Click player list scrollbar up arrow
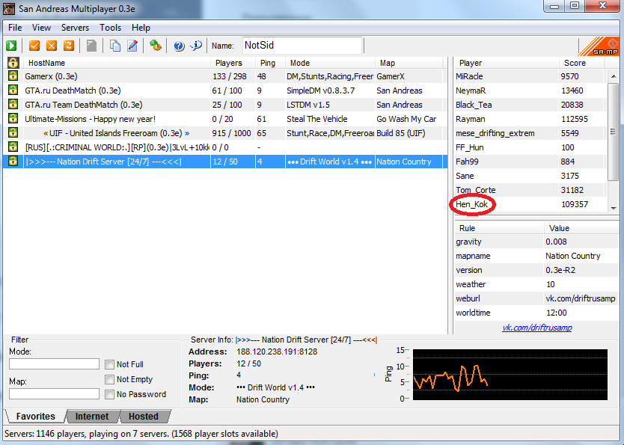Image resolution: width=624 pixels, height=445 pixels. point(614,76)
